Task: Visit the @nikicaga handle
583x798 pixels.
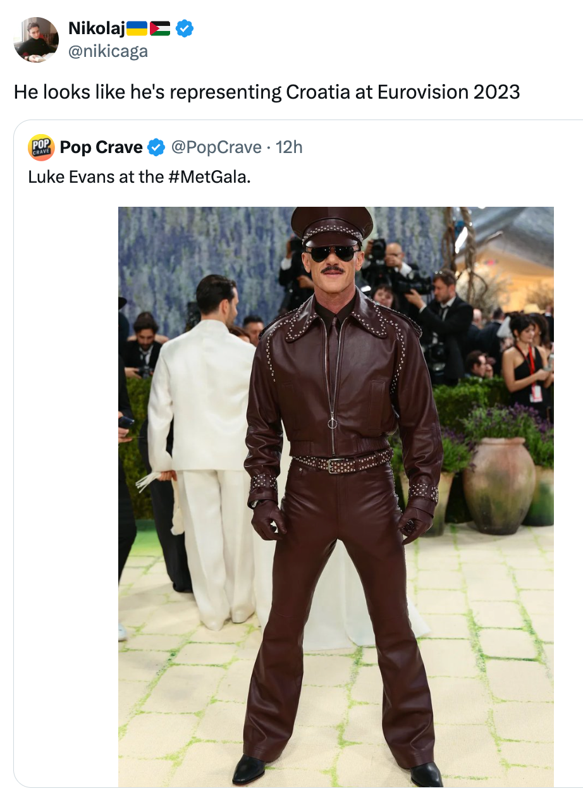Action: click(x=107, y=51)
